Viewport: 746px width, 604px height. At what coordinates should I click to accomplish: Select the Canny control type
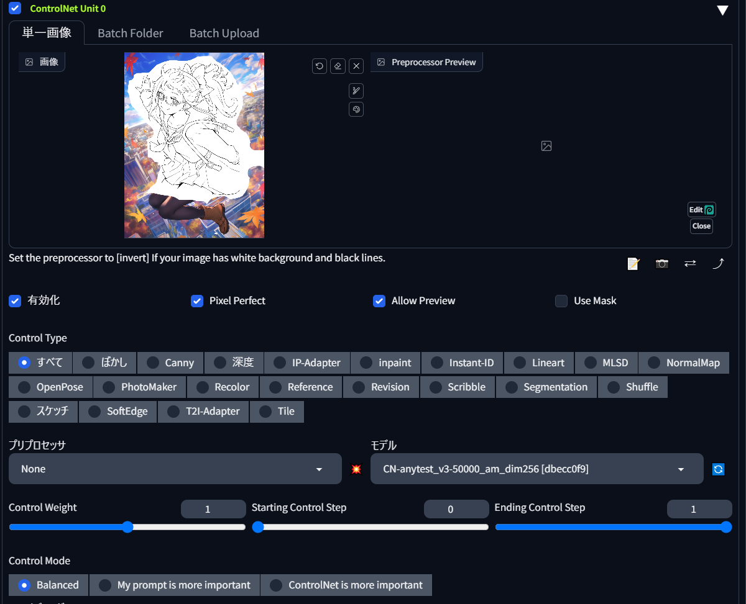(x=170, y=363)
